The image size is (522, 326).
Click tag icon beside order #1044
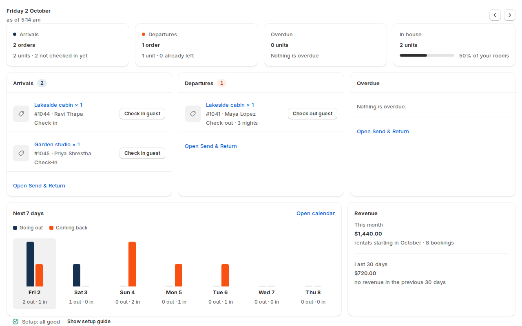point(21,114)
